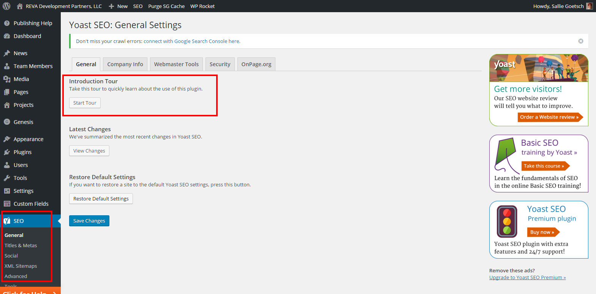Follow Upgrade to Yoast SEO Premium link
The image size is (596, 294).
[528, 278]
